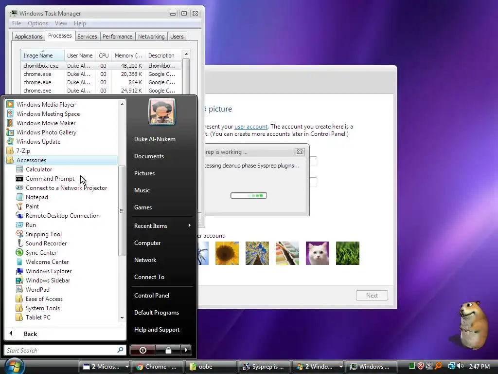Sort processes by the Memory column header
Image resolution: width=498 pixels, height=374 pixels.
pyautogui.click(x=128, y=56)
